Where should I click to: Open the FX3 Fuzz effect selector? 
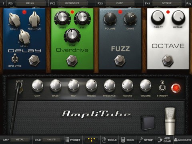(120, 3)
